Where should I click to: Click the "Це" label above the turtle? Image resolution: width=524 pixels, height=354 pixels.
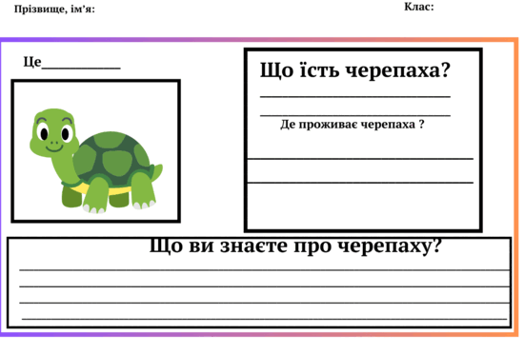coord(32,62)
